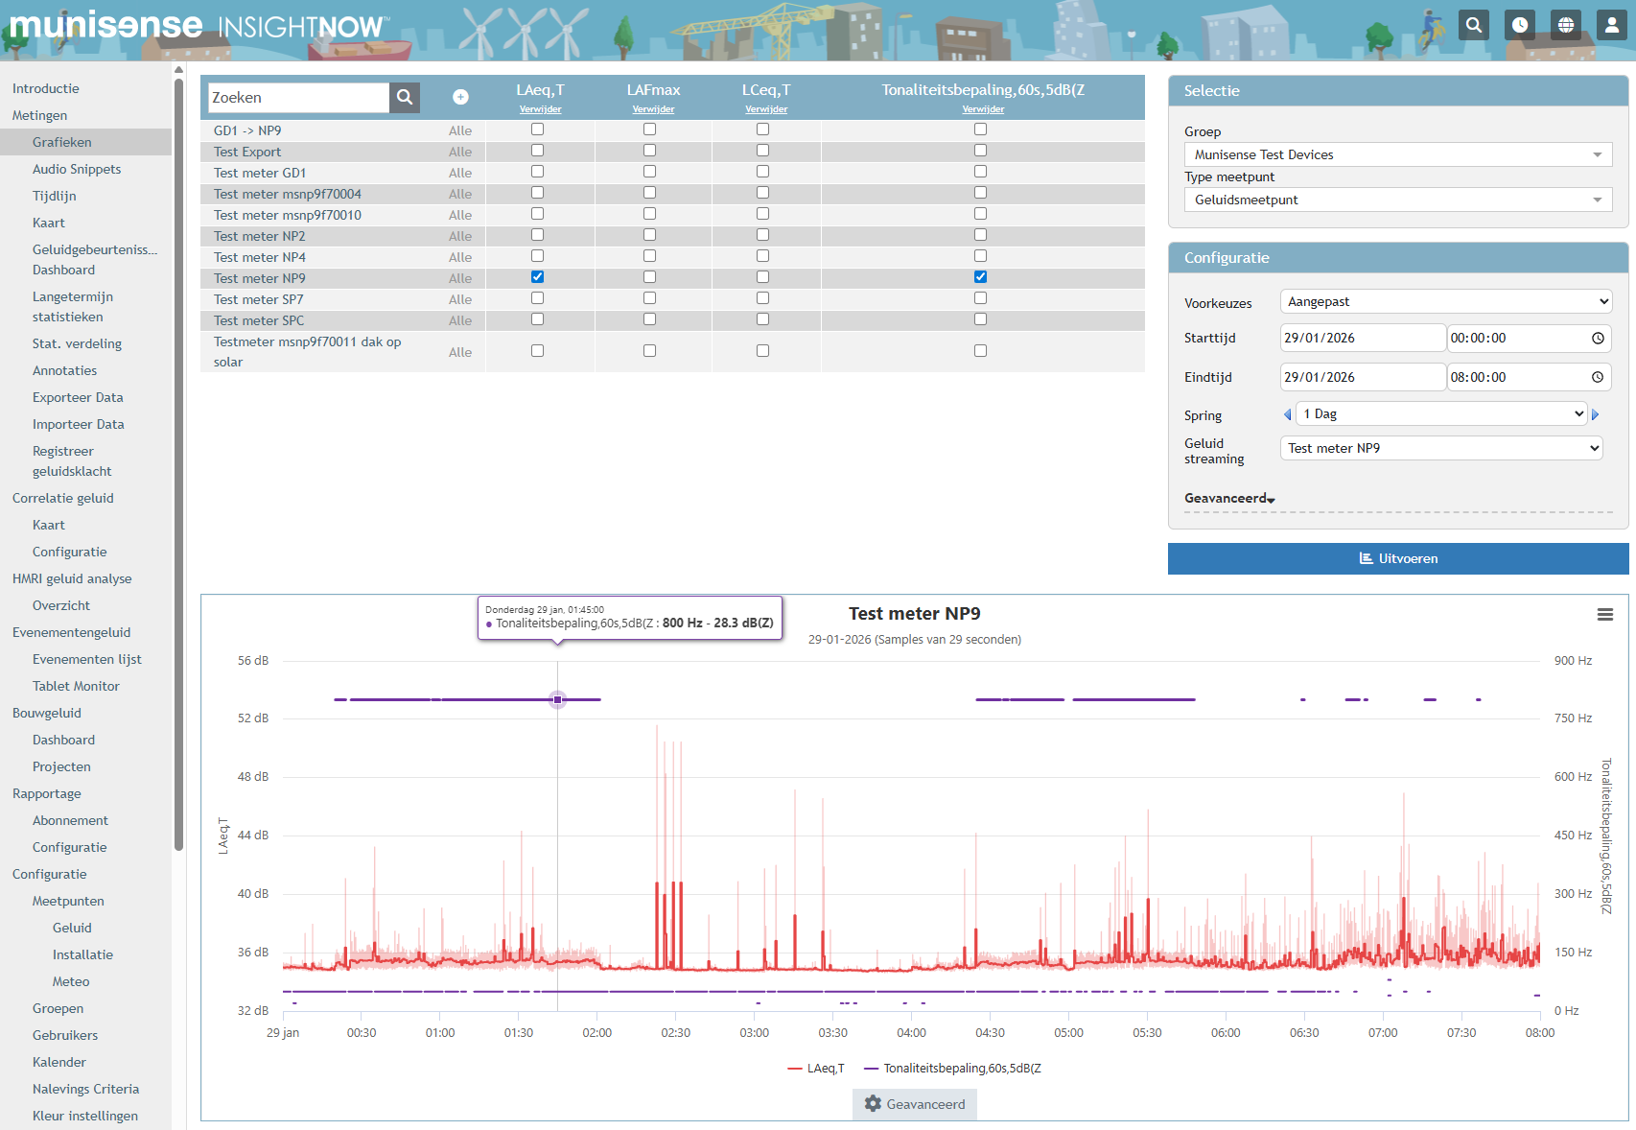
Task: Open the Groep dropdown Munisense Test Devices
Action: coord(1397,154)
